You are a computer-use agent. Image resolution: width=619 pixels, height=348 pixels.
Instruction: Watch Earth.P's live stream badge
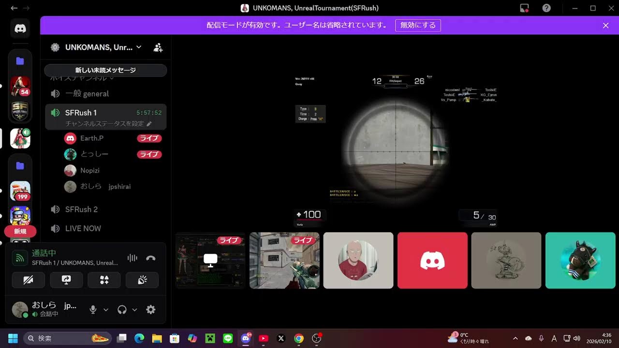(149, 138)
